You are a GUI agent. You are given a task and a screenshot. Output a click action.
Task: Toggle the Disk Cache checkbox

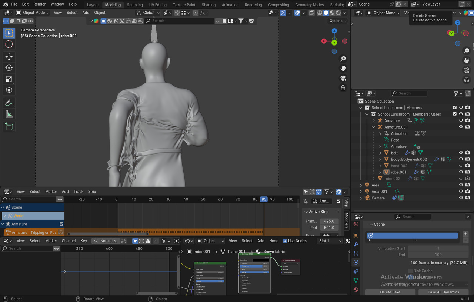410,271
